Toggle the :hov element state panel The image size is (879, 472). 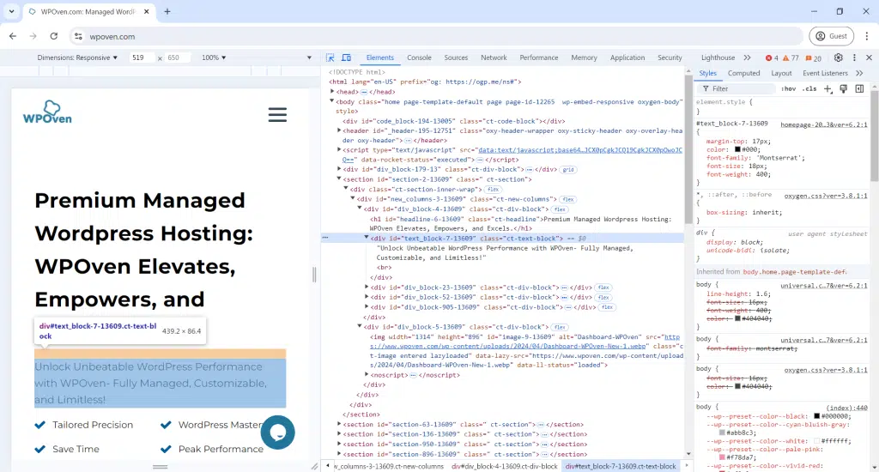pos(788,88)
